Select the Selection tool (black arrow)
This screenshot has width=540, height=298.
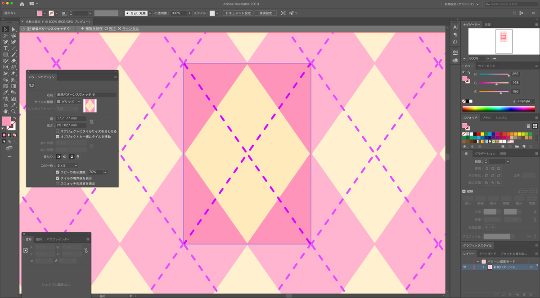pyautogui.click(x=5, y=29)
